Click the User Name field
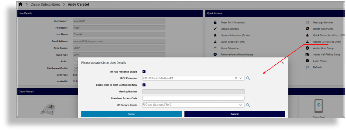346x132 pixels. coord(119,21)
